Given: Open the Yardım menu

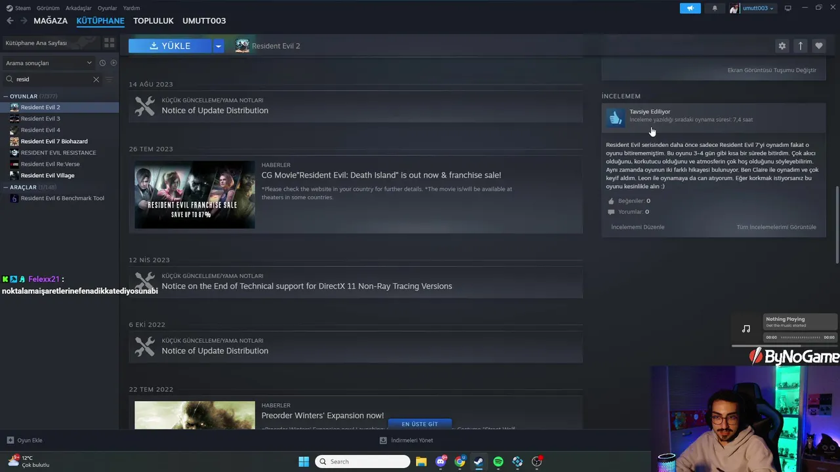Looking at the screenshot, I should coord(131,9).
